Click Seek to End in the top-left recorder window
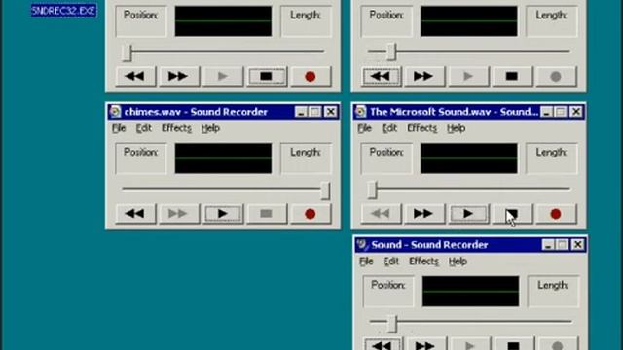 click(179, 76)
